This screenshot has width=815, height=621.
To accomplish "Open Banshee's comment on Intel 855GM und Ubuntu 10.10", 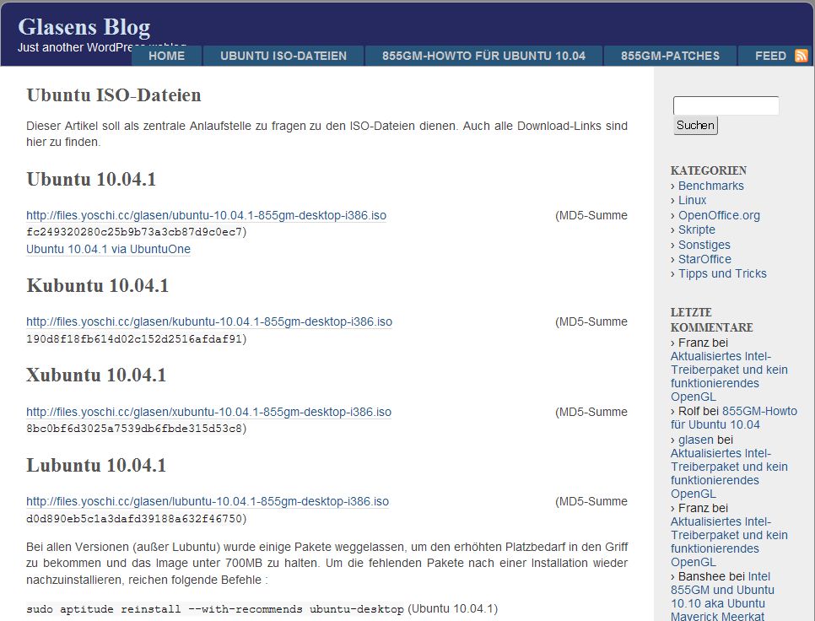I will 722,597.
